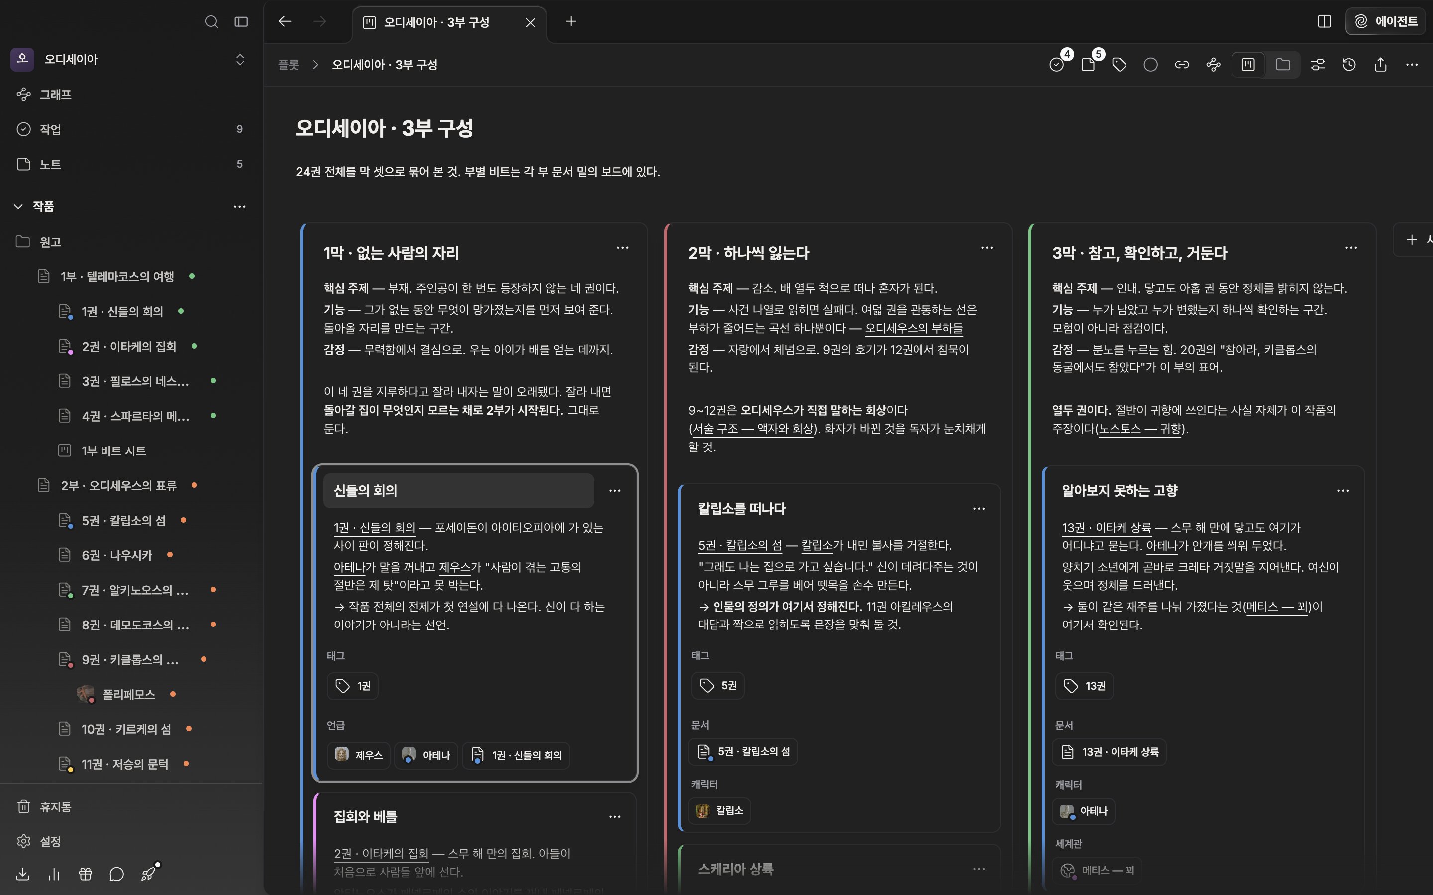Click the rocket icon in sidebar footer
The height and width of the screenshot is (895, 1433).
148,874
